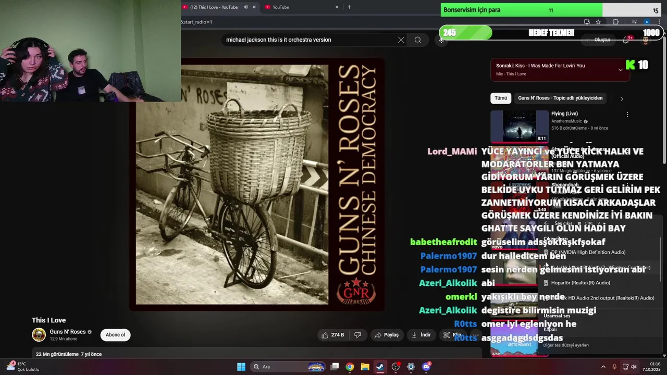Open more video actions ellipsis
The height and width of the screenshot is (375, 667).
click(475, 335)
